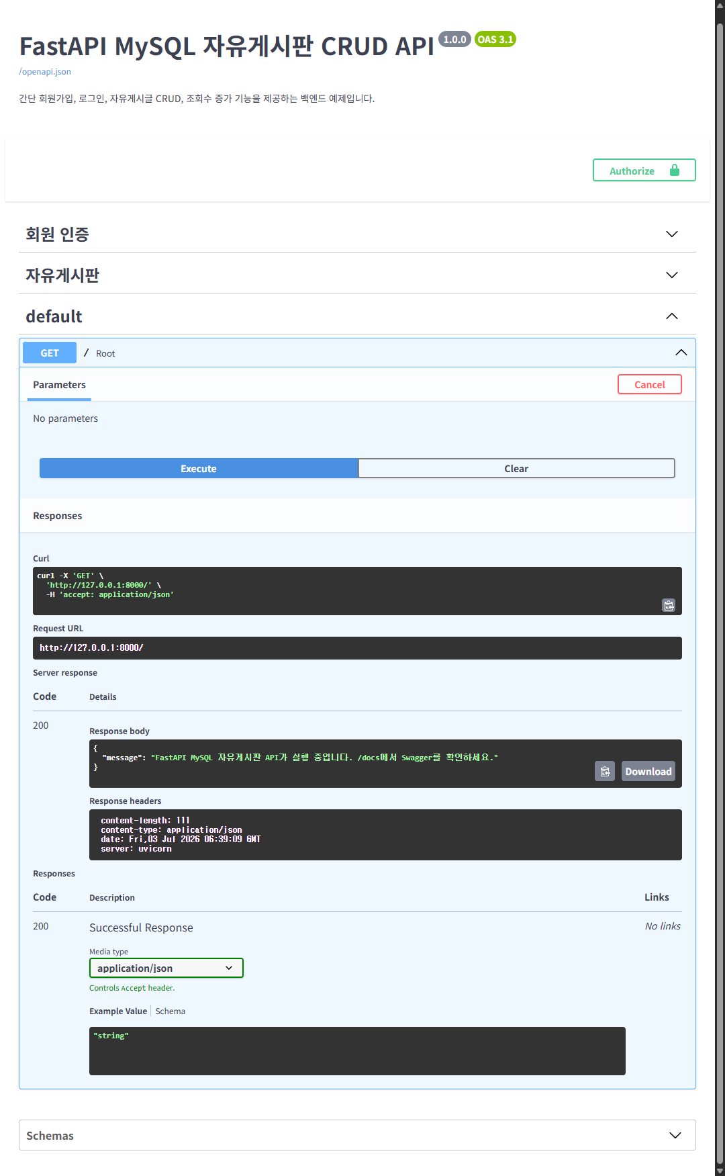Click the scrollbar up arrow

click(x=720, y=5)
